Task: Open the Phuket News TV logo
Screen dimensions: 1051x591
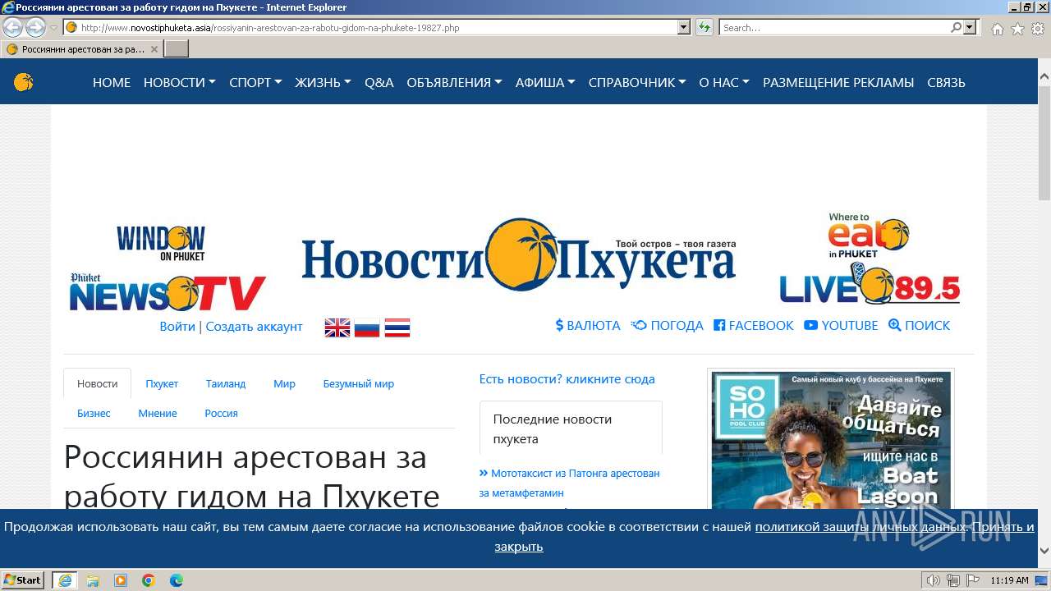Action: click(168, 292)
